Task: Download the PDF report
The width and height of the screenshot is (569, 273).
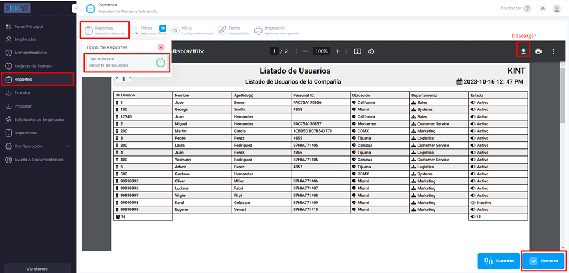Action: click(x=523, y=51)
